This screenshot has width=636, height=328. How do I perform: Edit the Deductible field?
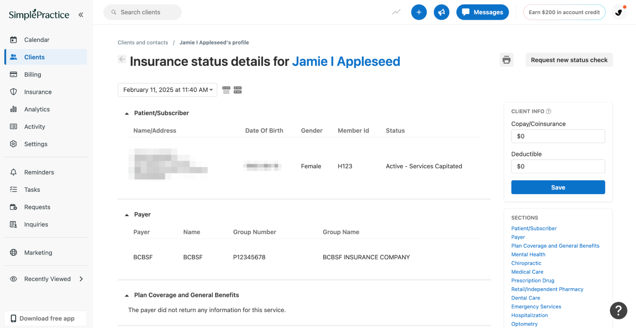click(558, 166)
